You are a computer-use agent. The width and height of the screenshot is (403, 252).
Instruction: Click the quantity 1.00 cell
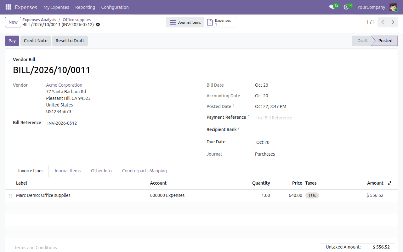click(x=266, y=195)
